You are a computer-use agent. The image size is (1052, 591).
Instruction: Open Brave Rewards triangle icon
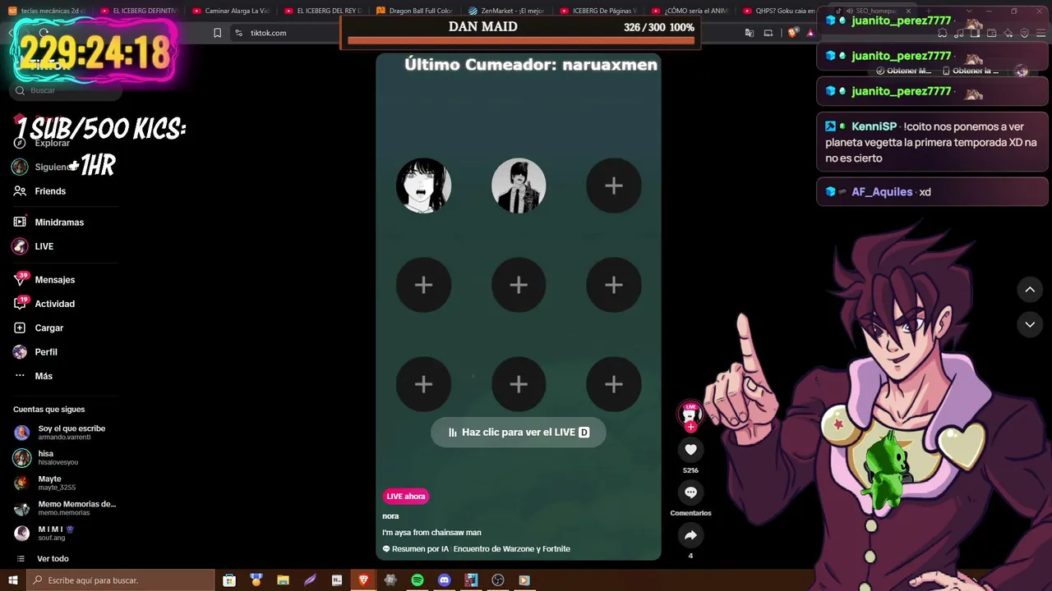[x=810, y=33]
